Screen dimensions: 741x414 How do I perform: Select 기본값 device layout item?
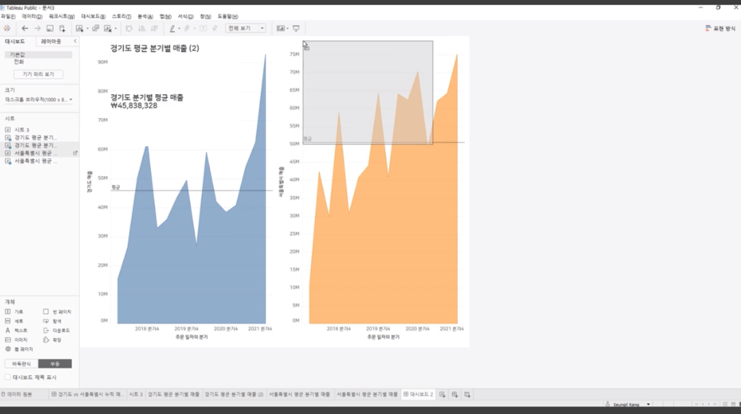pos(38,55)
